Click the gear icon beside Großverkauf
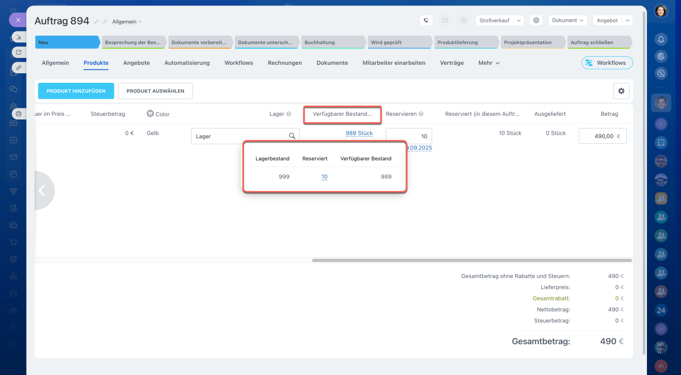681x375 pixels. tap(536, 20)
